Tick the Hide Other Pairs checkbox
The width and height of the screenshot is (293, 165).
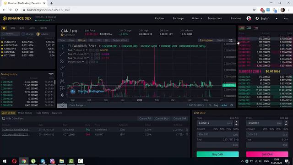[4, 118]
